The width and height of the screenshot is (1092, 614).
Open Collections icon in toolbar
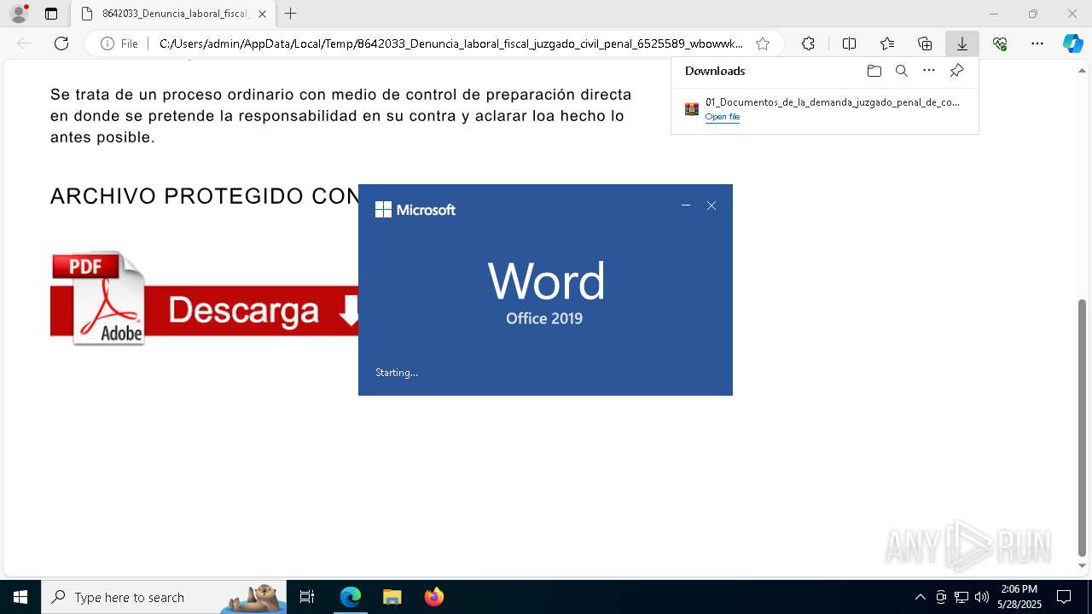[925, 43]
